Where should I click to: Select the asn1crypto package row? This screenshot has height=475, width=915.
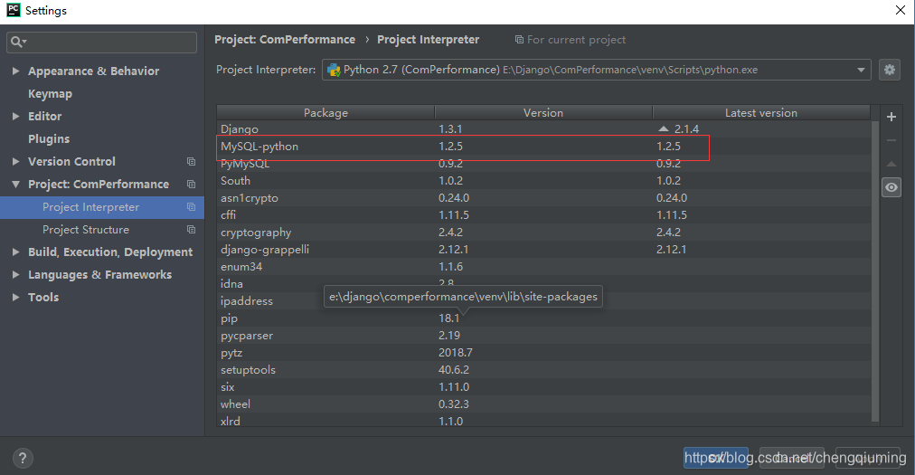coord(544,198)
